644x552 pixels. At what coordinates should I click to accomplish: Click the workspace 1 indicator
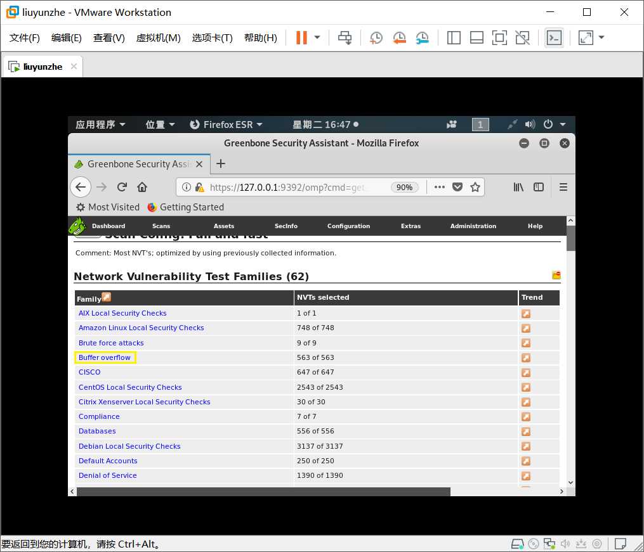(480, 124)
